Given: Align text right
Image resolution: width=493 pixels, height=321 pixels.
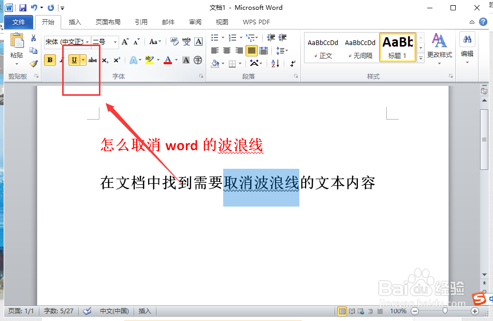Looking at the screenshot, I should (x=239, y=51).
